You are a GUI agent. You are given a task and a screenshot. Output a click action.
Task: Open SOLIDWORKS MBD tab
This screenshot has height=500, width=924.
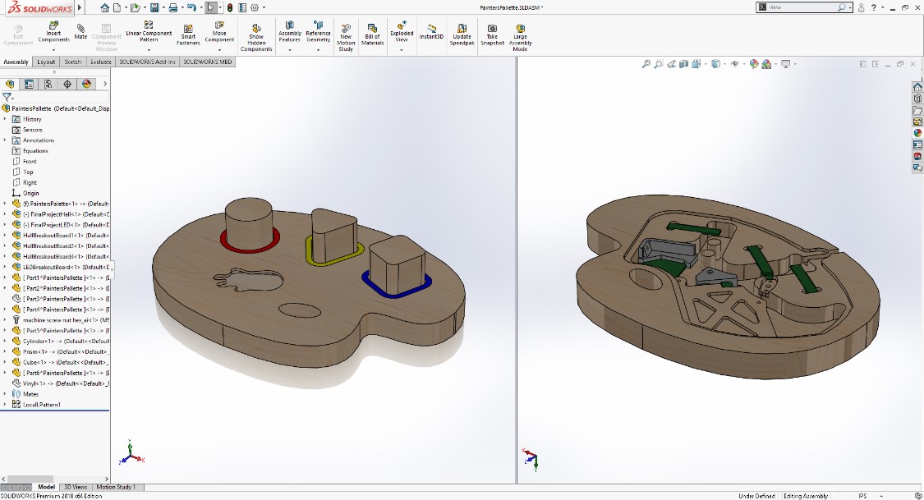pyautogui.click(x=208, y=62)
